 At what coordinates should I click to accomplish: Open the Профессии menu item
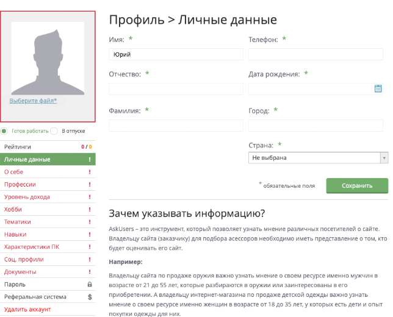click(20, 185)
